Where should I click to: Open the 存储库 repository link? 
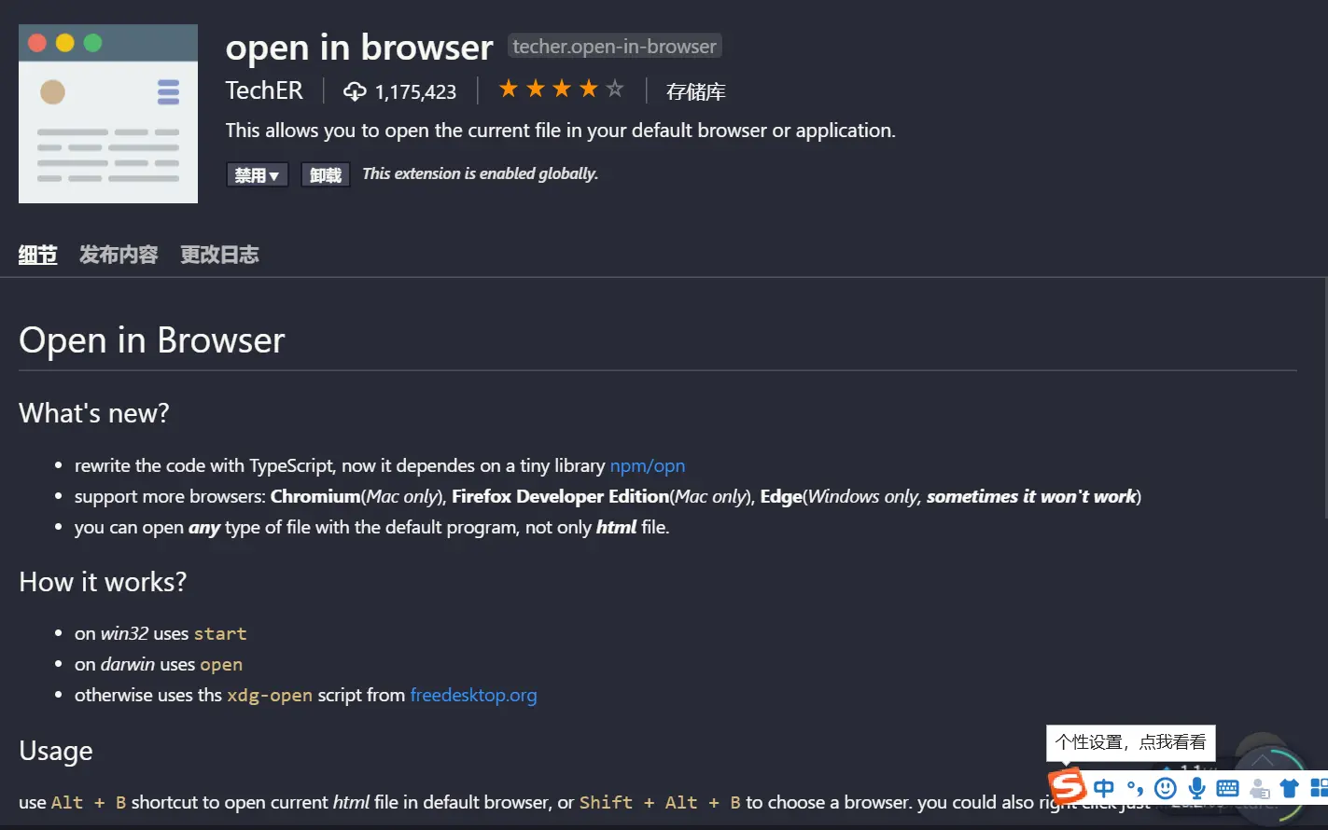(695, 91)
